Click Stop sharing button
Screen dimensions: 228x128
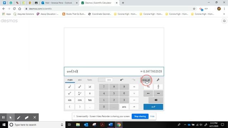[140, 116]
